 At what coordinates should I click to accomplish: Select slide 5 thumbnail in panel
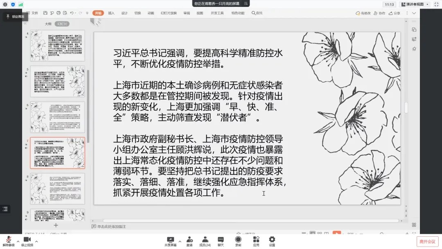point(58,81)
